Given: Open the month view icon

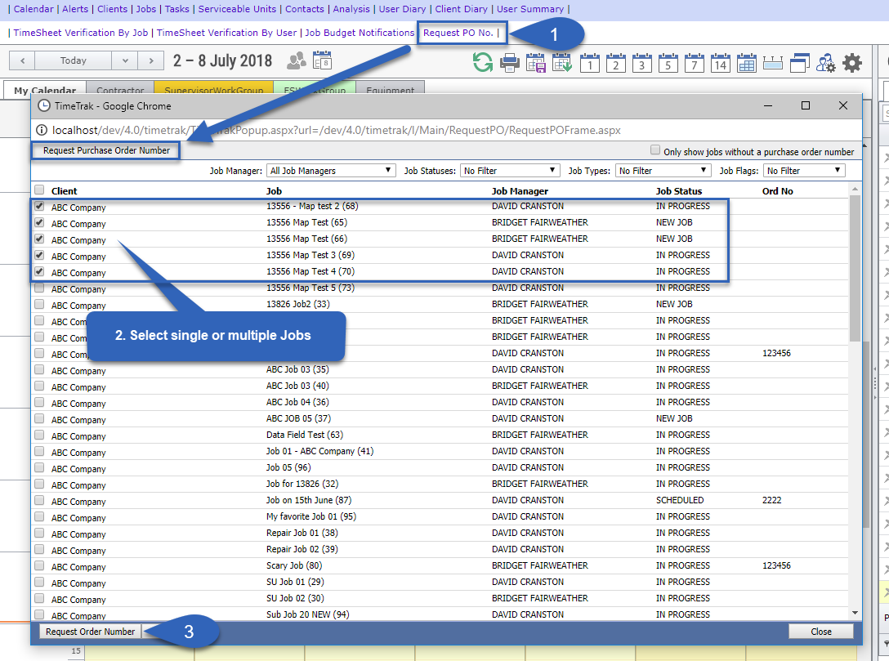Looking at the screenshot, I should [x=746, y=62].
